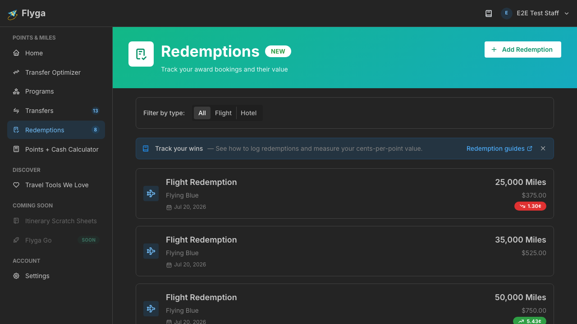Click the E user avatar circle
This screenshot has width=577, height=324.
click(506, 13)
